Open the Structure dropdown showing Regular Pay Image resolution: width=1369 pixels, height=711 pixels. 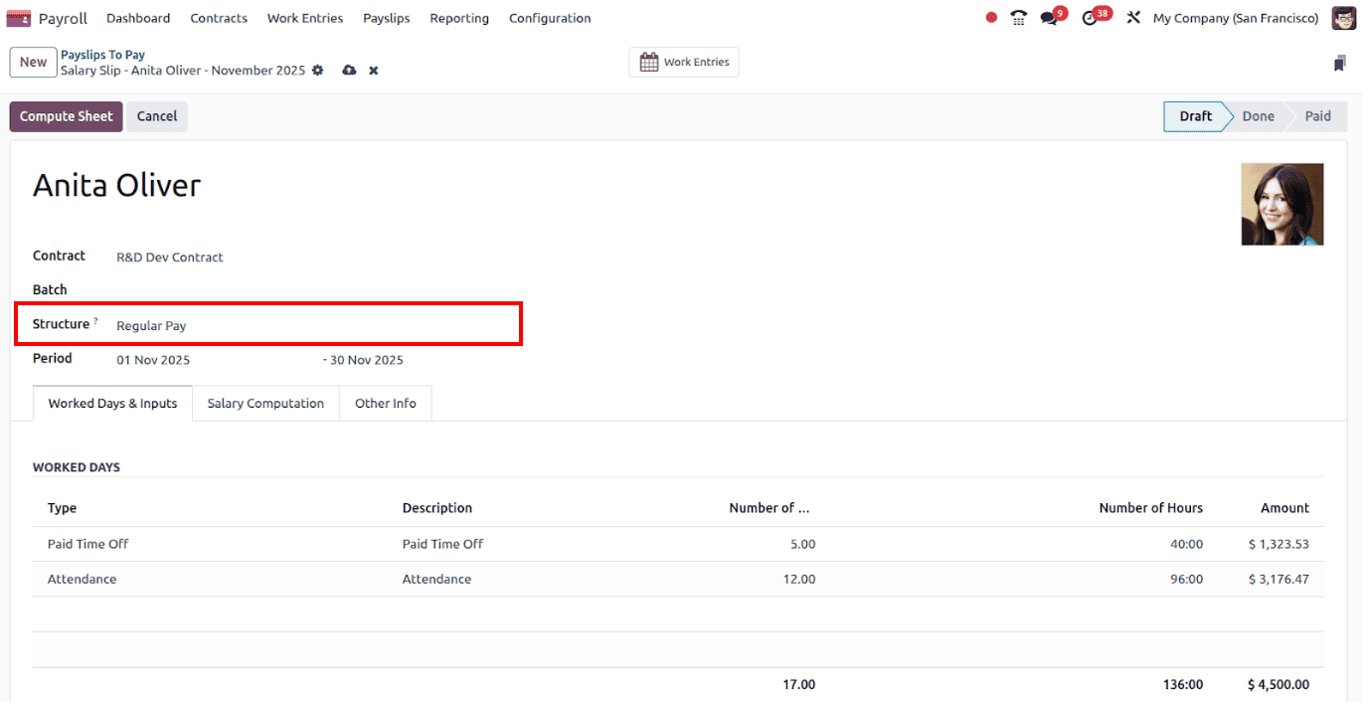pos(151,325)
